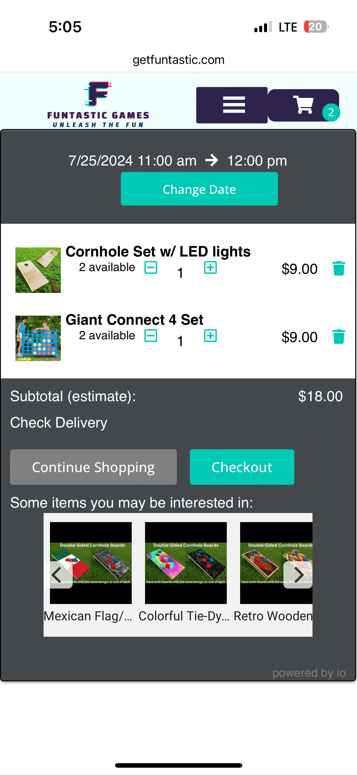Proceed with the Checkout button
Viewport: 357px width, 775px height.
(x=242, y=467)
